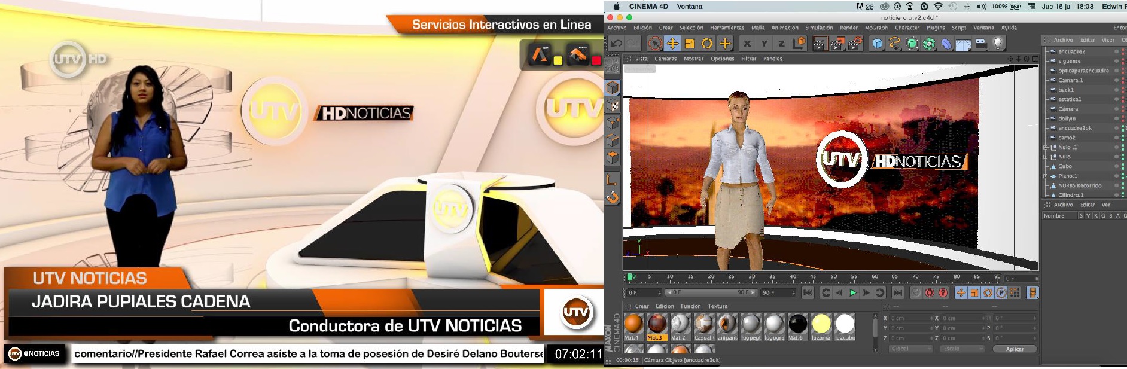Go to end of animation button
This screenshot has height=369, width=1127.
[898, 292]
